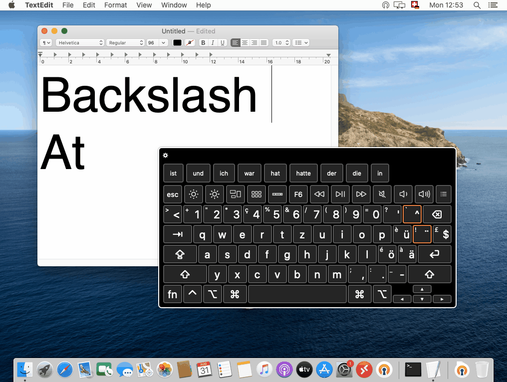507x382 pixels.
Task: Select center text alignment in TextEdit
Action: pyautogui.click(x=245, y=42)
